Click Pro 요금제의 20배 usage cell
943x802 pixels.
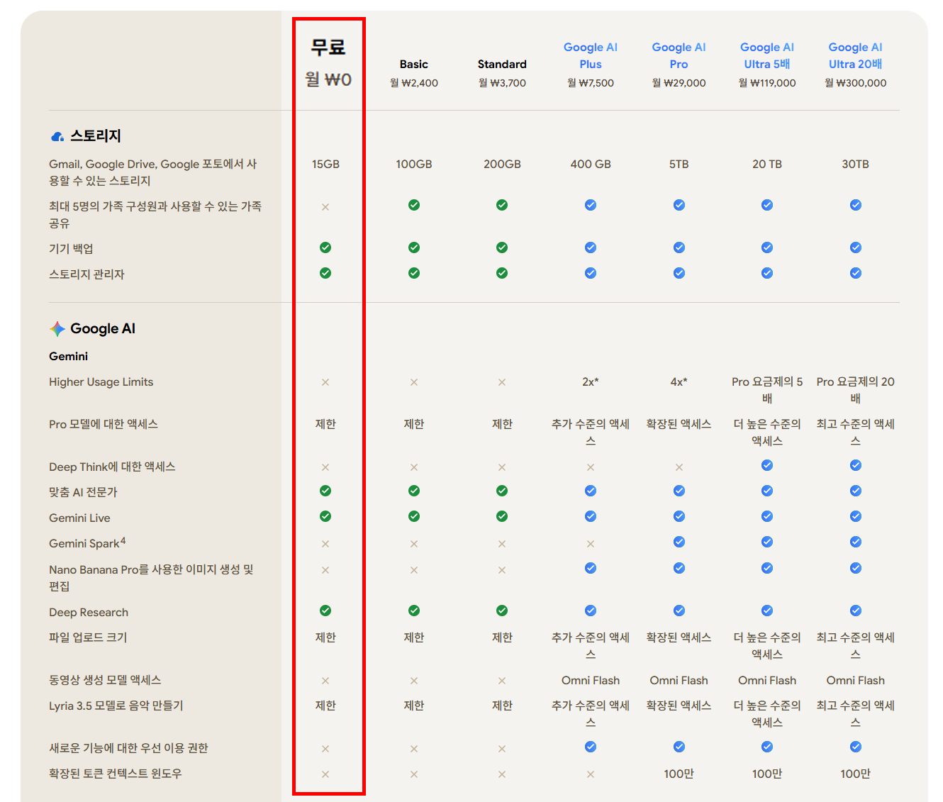[x=855, y=390]
